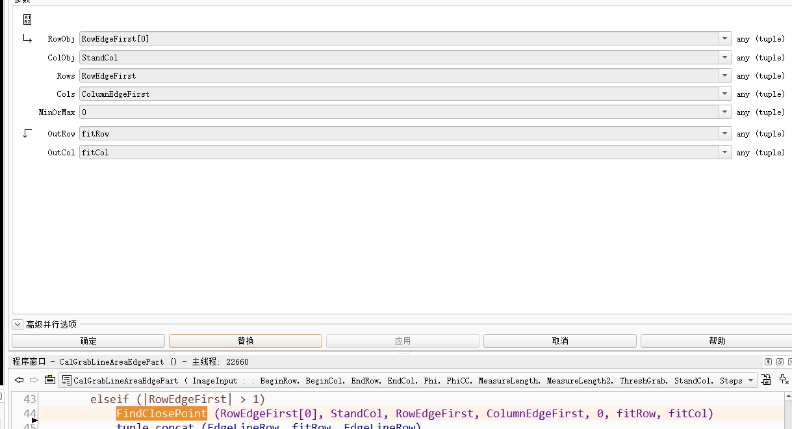Expand the MinOrMax value dropdown
Viewport: 792px width, 429px height.
724,112
